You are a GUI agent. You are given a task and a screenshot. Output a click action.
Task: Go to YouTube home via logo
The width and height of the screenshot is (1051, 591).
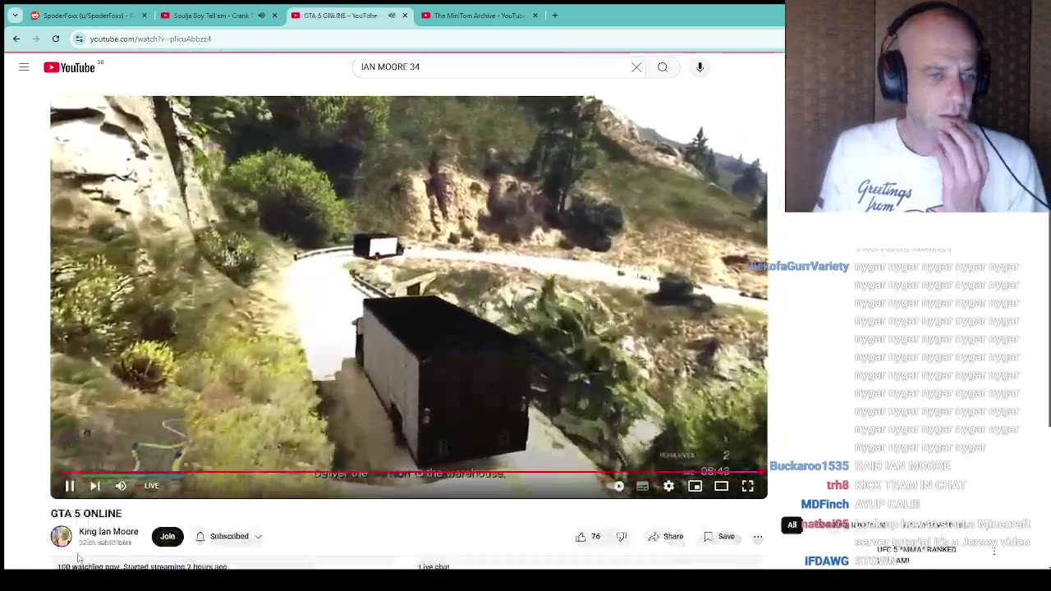pyautogui.click(x=70, y=67)
